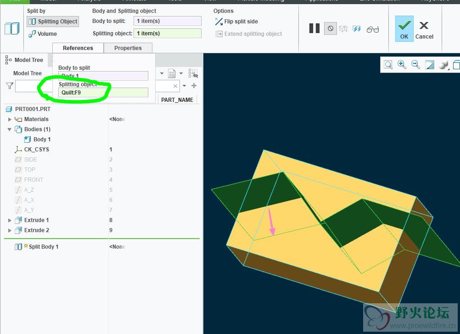Select Quilt:F9 in the Splitting object field
The width and height of the screenshot is (460, 334).
click(103, 92)
